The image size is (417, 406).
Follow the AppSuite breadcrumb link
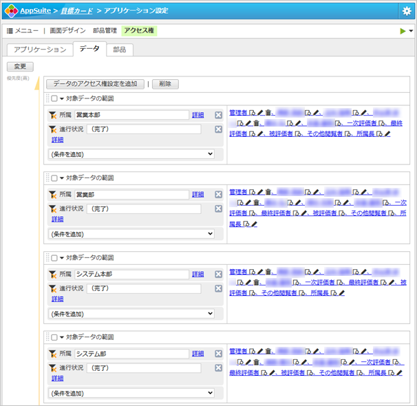click(x=35, y=10)
